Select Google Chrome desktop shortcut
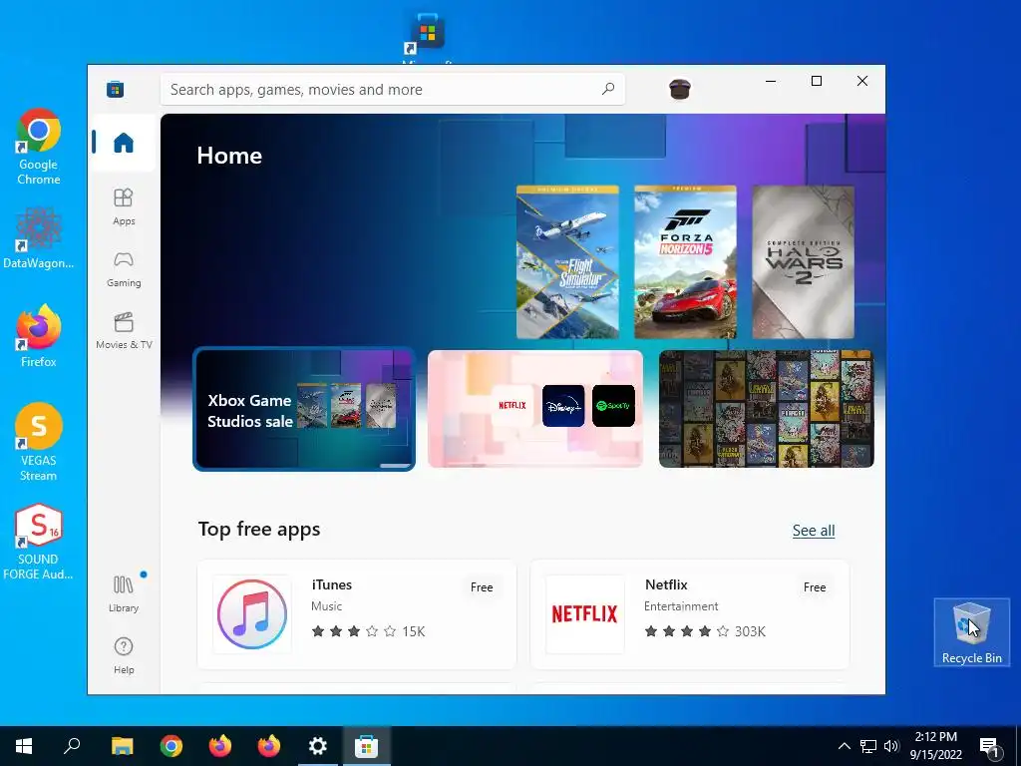 39,147
